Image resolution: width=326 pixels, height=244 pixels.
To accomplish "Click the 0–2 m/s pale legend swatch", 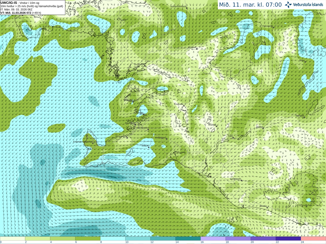I will (x=12, y=239).
